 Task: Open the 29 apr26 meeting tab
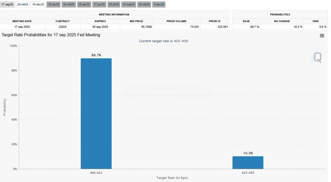pos(84,4)
